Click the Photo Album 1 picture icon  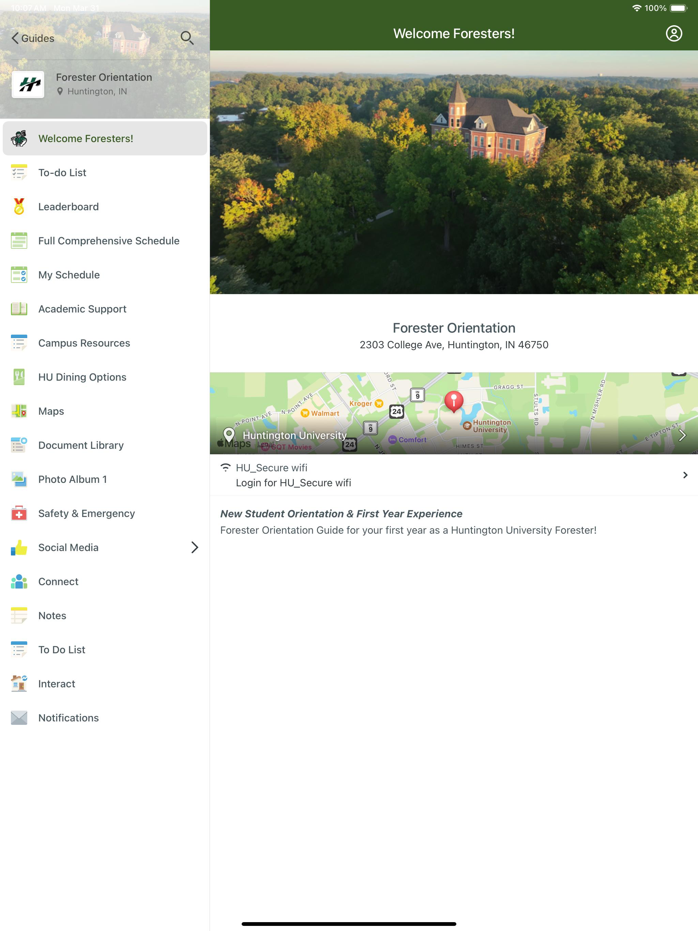click(19, 479)
